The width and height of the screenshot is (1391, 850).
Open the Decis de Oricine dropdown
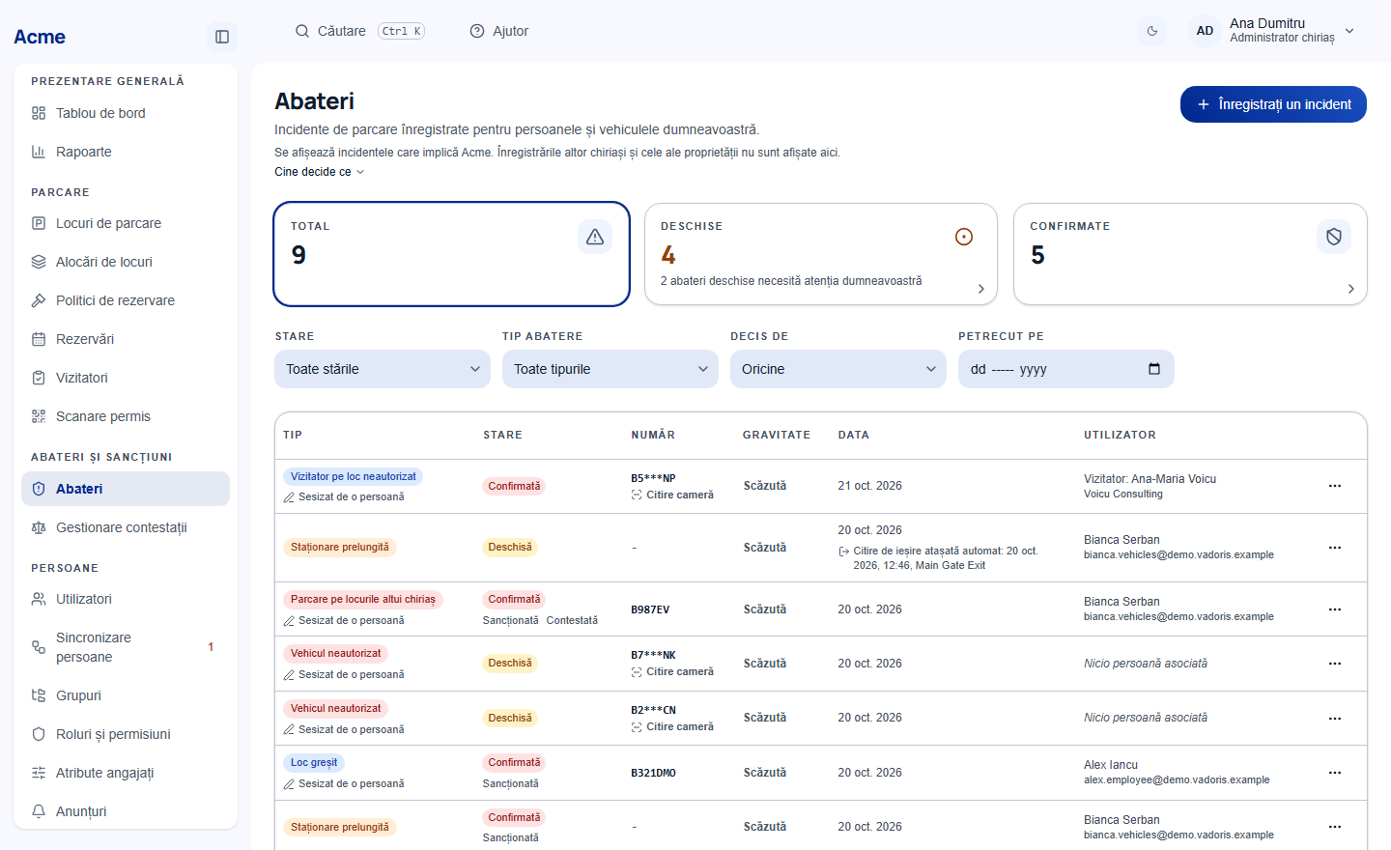click(838, 369)
